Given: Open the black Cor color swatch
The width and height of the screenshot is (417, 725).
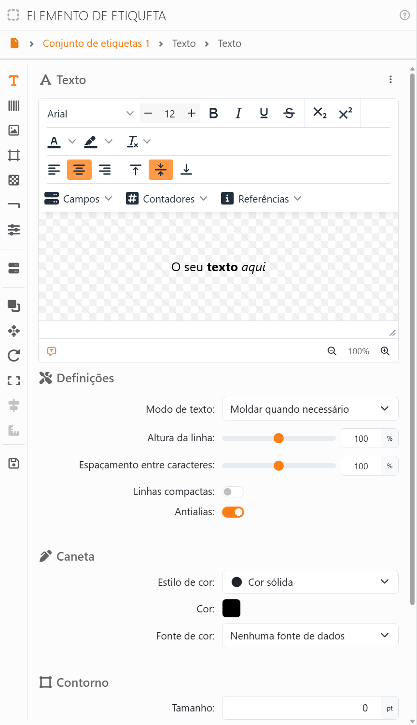Looking at the screenshot, I should pyautogui.click(x=231, y=609).
